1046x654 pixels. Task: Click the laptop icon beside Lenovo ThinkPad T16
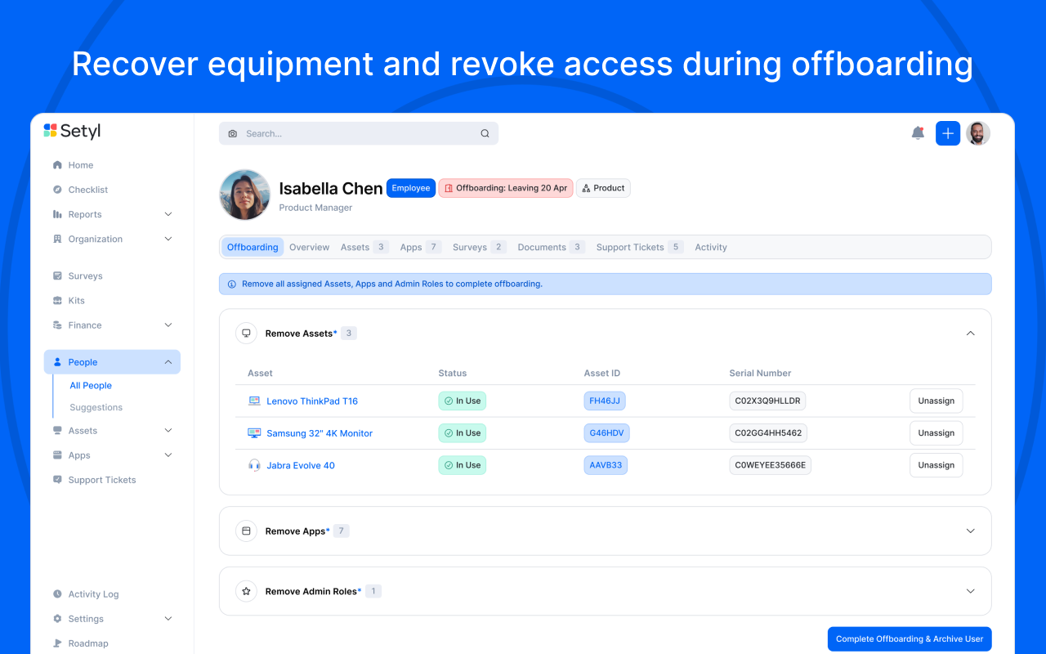[254, 401]
